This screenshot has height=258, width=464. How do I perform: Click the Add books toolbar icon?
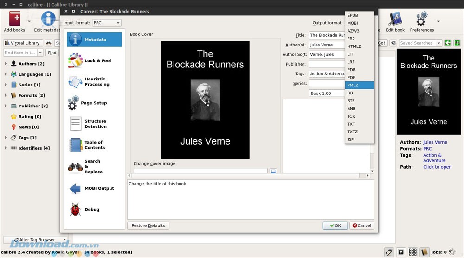click(x=14, y=21)
